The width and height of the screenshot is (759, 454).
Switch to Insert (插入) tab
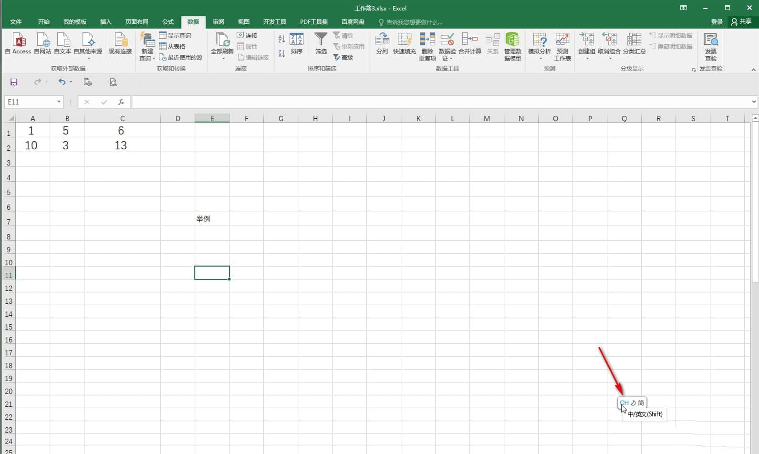click(106, 22)
